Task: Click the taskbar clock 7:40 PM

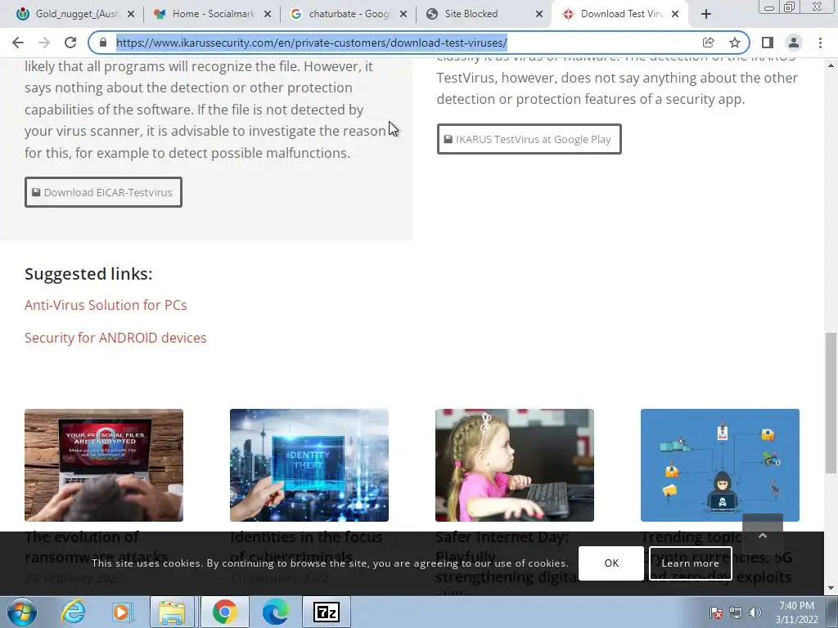Action: [796, 612]
